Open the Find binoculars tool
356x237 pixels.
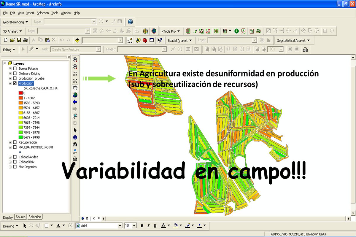tap(75, 144)
